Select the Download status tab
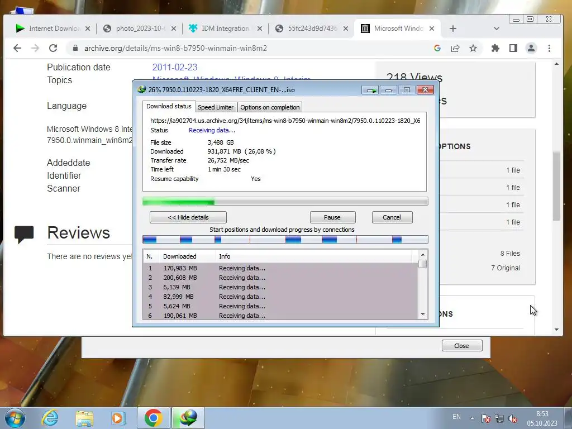This screenshot has width=572, height=429. point(169,106)
